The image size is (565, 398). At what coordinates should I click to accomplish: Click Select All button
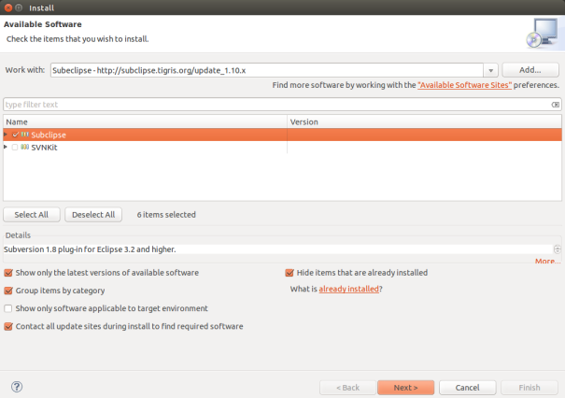tap(32, 215)
